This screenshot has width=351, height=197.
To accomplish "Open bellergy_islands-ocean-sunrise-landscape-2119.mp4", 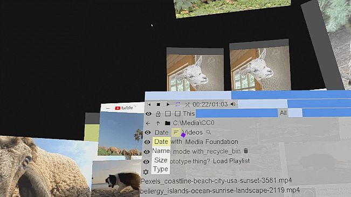I will pos(220,191).
